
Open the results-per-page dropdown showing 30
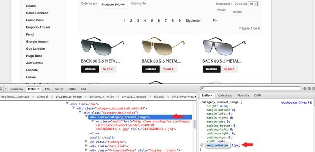pyautogui.click(x=253, y=4)
